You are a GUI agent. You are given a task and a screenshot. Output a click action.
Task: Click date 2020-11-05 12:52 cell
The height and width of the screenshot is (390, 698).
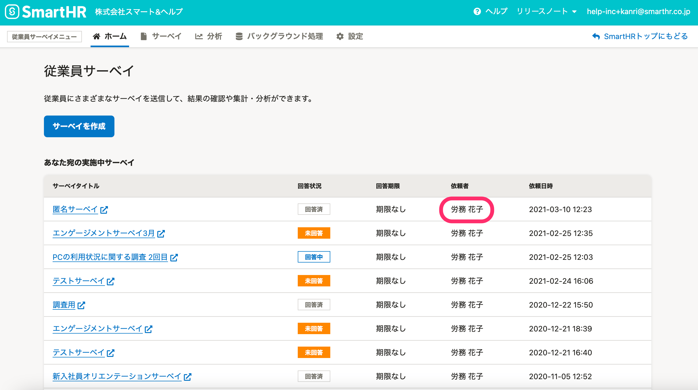560,376
